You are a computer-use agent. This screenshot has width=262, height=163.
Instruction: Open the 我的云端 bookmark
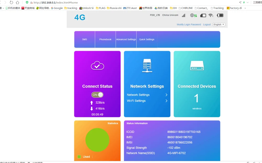click(x=161, y=8)
